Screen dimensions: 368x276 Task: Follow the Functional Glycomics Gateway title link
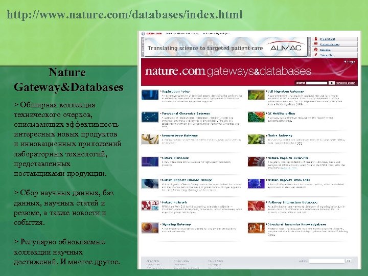[186, 113]
